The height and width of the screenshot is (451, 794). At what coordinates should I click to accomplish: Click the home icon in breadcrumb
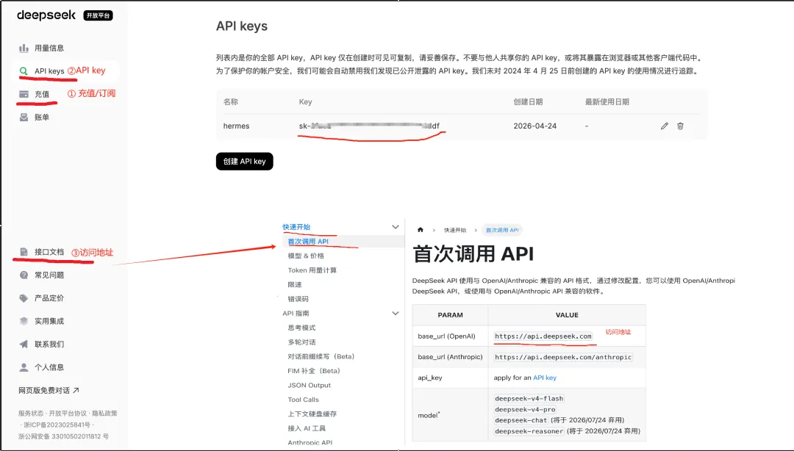coord(421,230)
